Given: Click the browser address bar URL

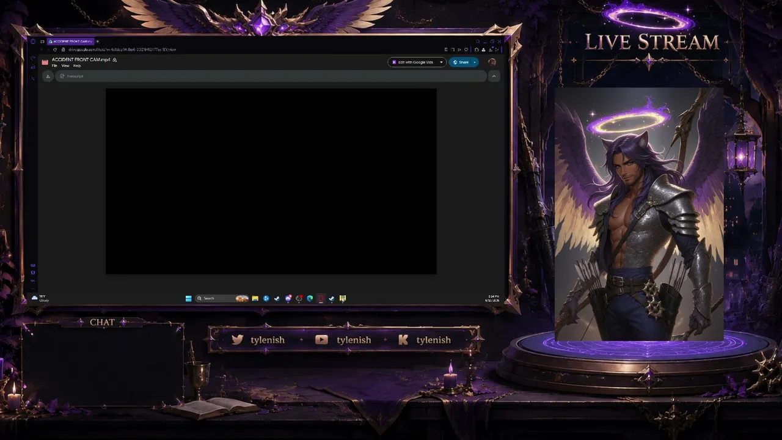Looking at the screenshot, I should (x=122, y=50).
